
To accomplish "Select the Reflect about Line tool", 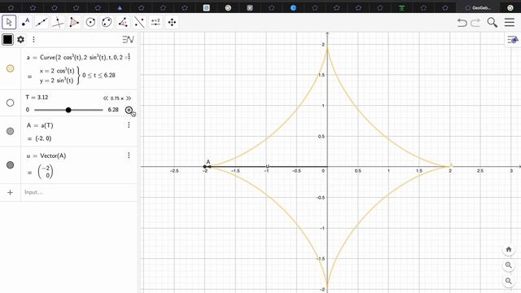I will coord(139,22).
